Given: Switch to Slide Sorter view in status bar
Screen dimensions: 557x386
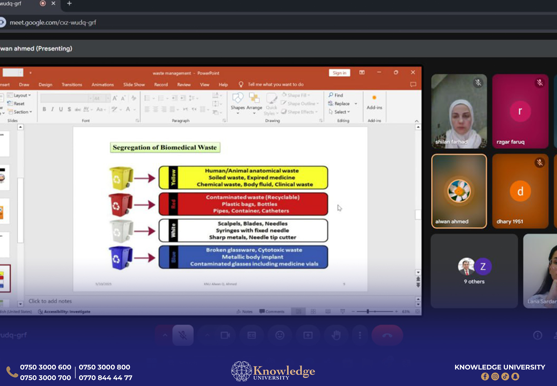Looking at the screenshot, I should coord(313,311).
